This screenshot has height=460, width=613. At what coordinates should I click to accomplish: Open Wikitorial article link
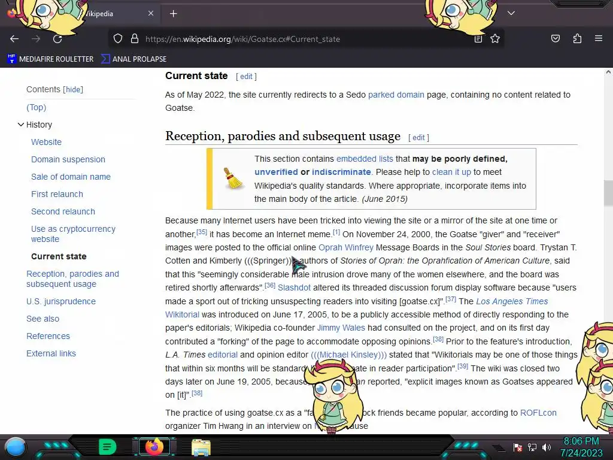click(x=182, y=315)
